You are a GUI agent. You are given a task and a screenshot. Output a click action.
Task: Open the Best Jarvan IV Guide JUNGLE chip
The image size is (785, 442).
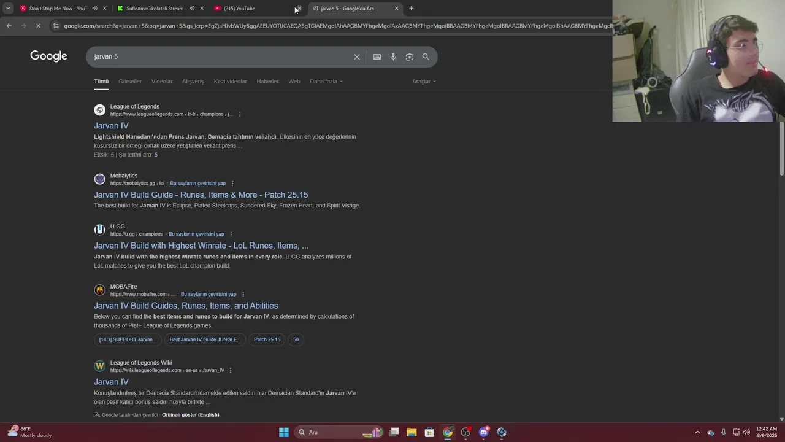click(204, 339)
